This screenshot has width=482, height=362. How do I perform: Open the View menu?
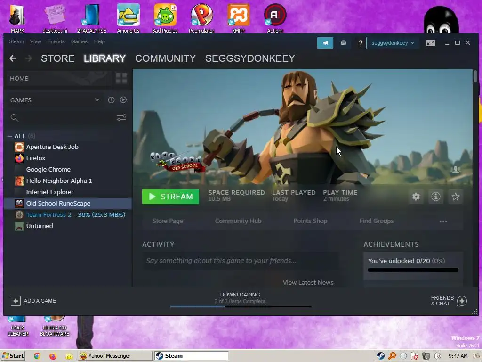(36, 41)
